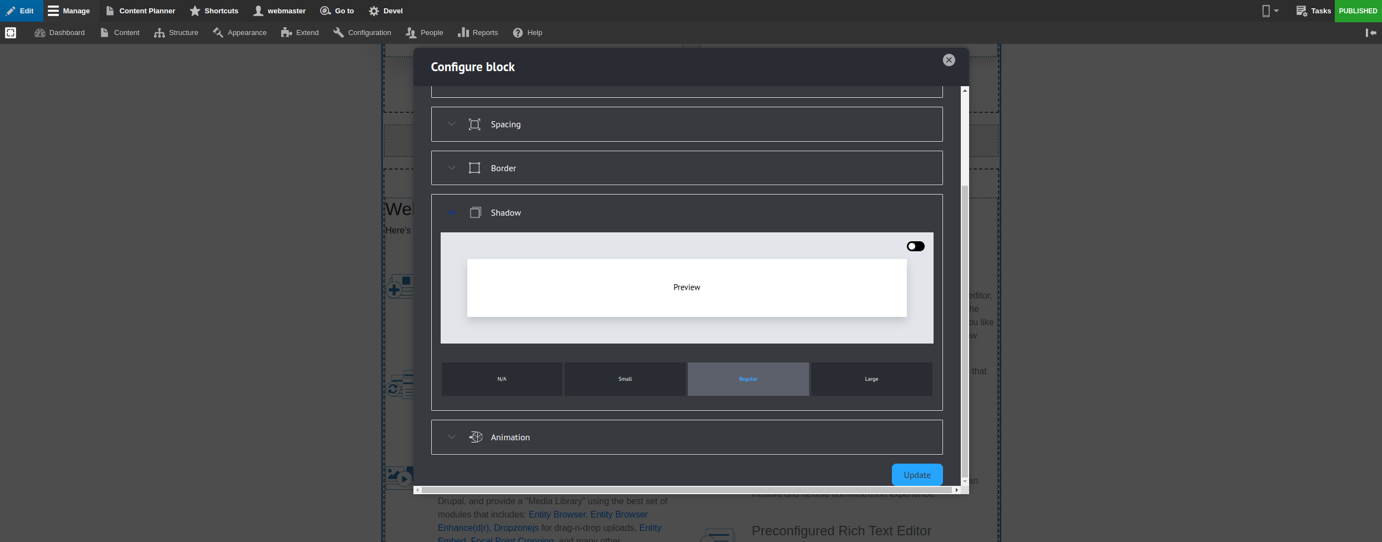Screen dimensions: 1382x542
Task: Select the Large shadow option
Action: [871, 379]
